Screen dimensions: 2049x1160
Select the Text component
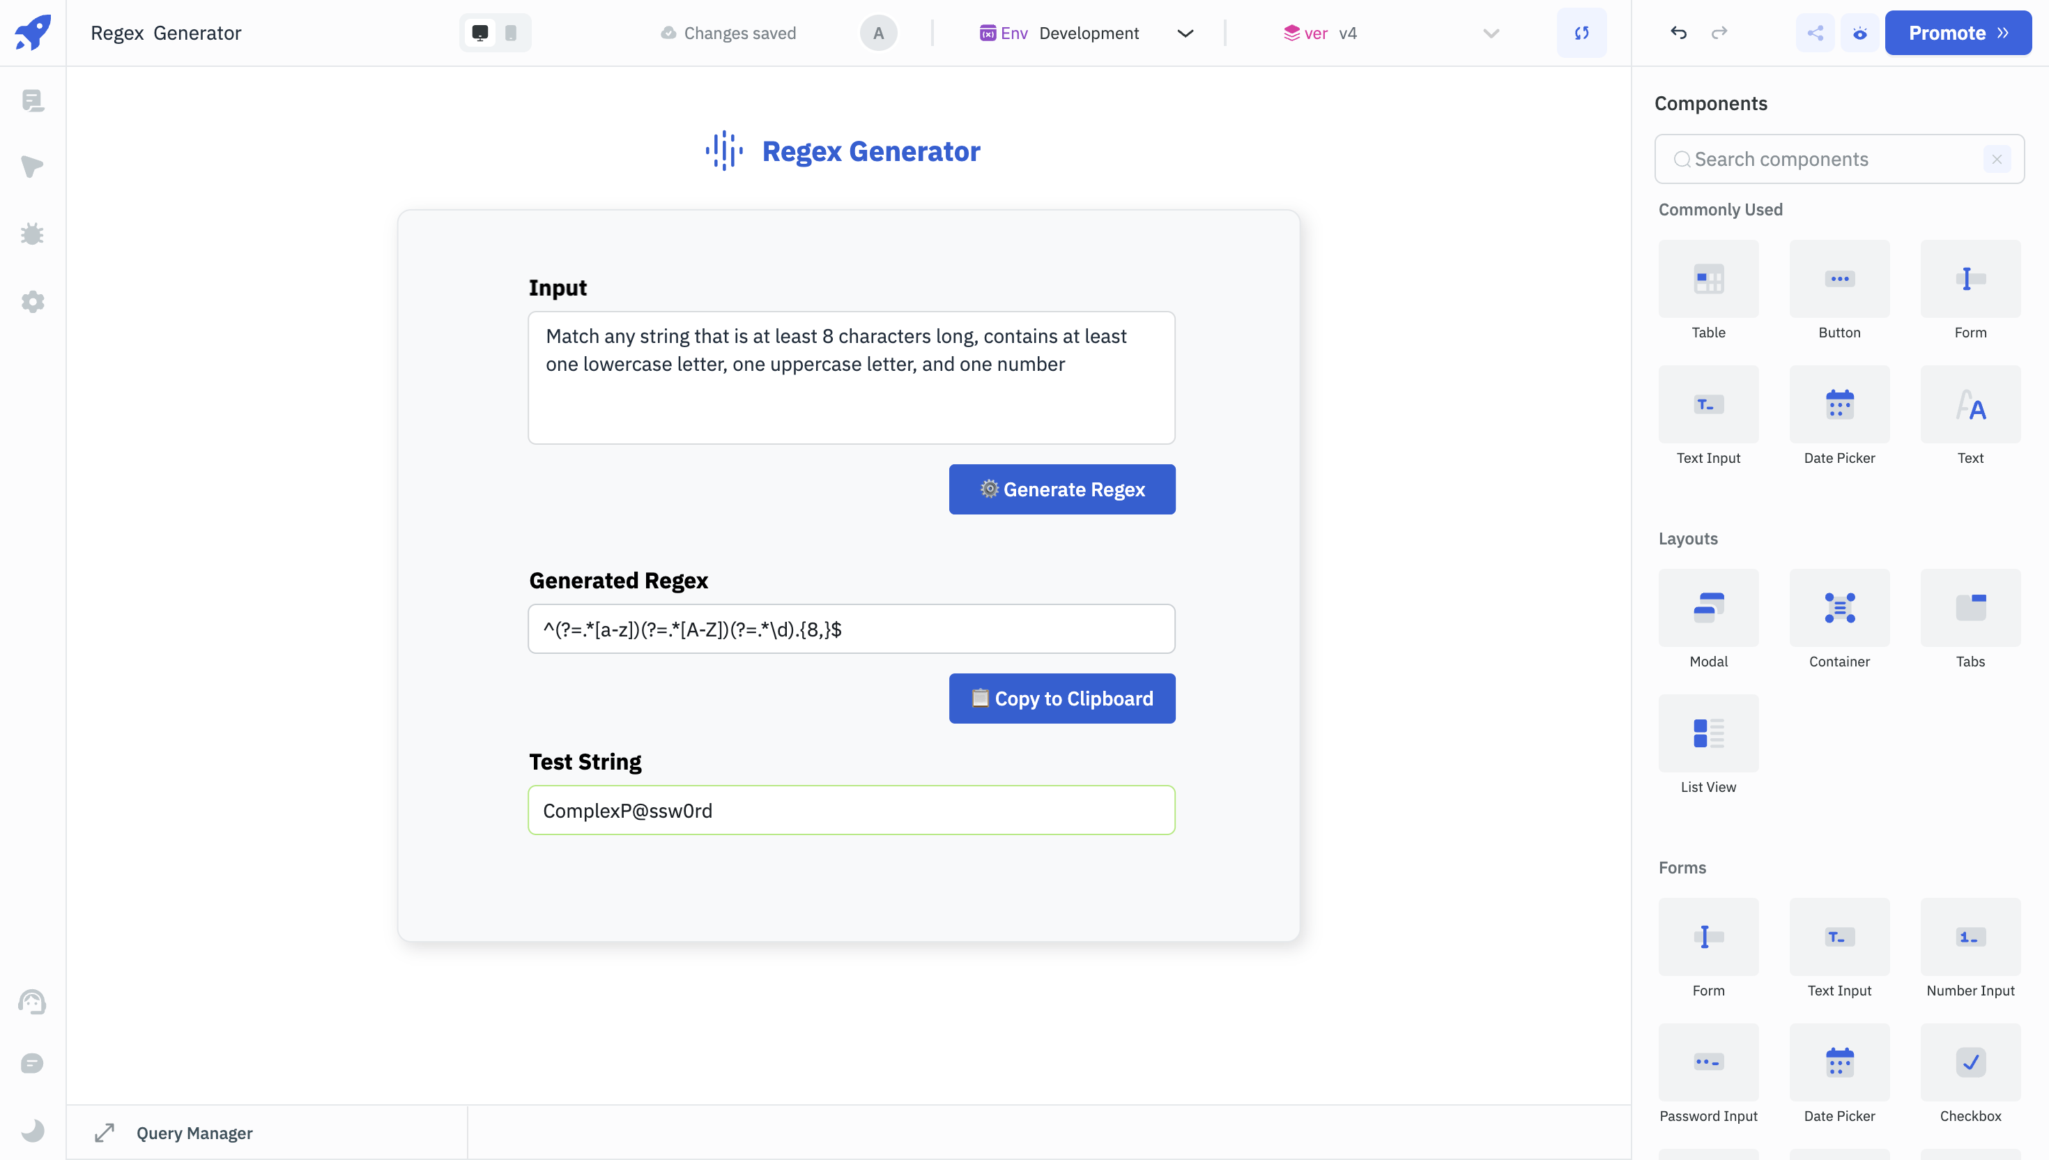[1971, 416]
